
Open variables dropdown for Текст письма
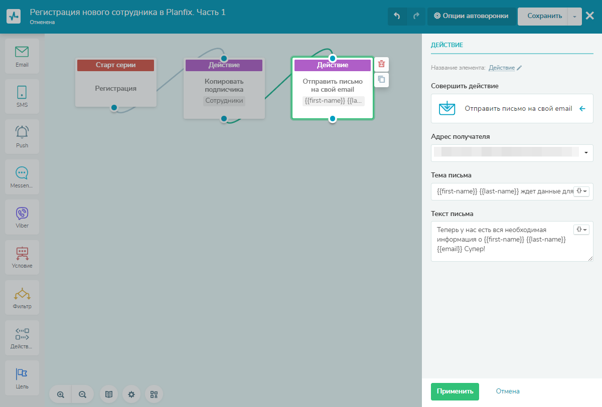[581, 229]
